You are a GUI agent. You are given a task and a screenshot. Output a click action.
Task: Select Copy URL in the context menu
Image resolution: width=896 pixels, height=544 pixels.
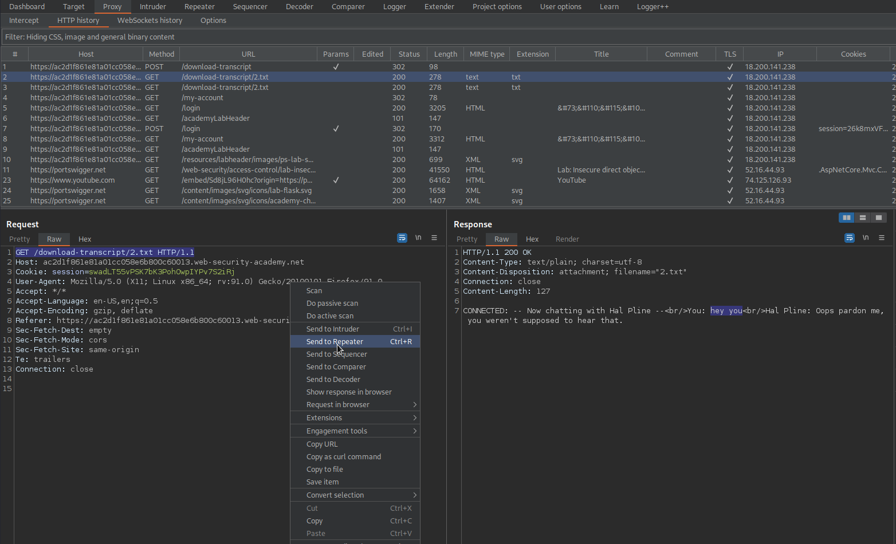355,444
